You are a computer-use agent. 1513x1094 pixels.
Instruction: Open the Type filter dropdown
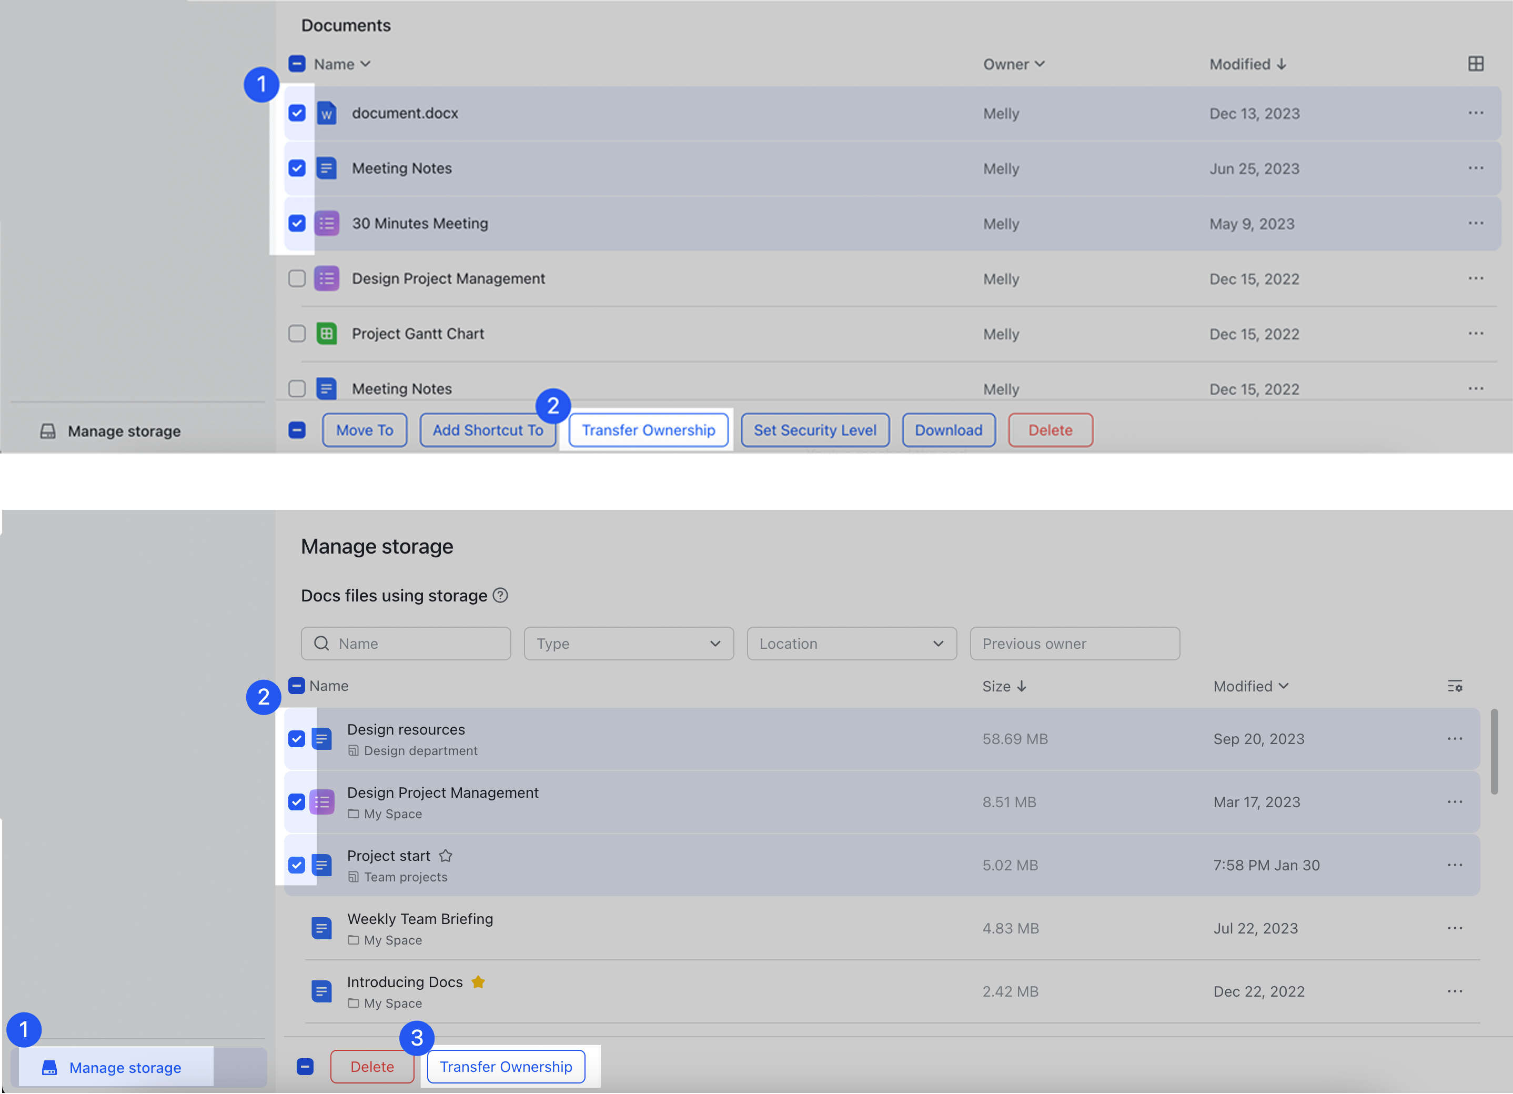pyautogui.click(x=628, y=644)
